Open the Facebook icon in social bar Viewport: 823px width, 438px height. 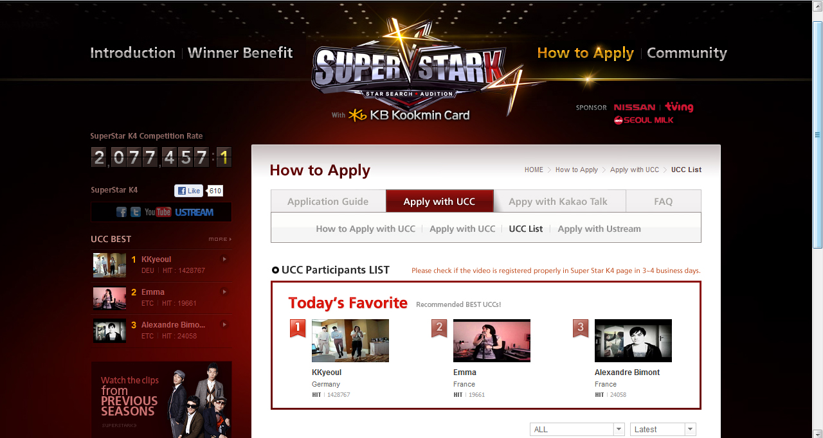pos(122,212)
